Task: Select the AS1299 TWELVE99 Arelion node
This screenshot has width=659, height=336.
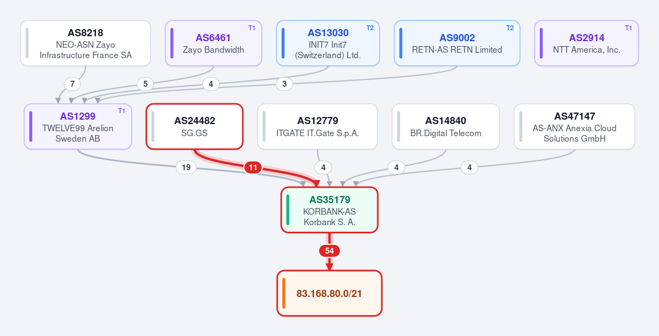Action: tap(78, 126)
